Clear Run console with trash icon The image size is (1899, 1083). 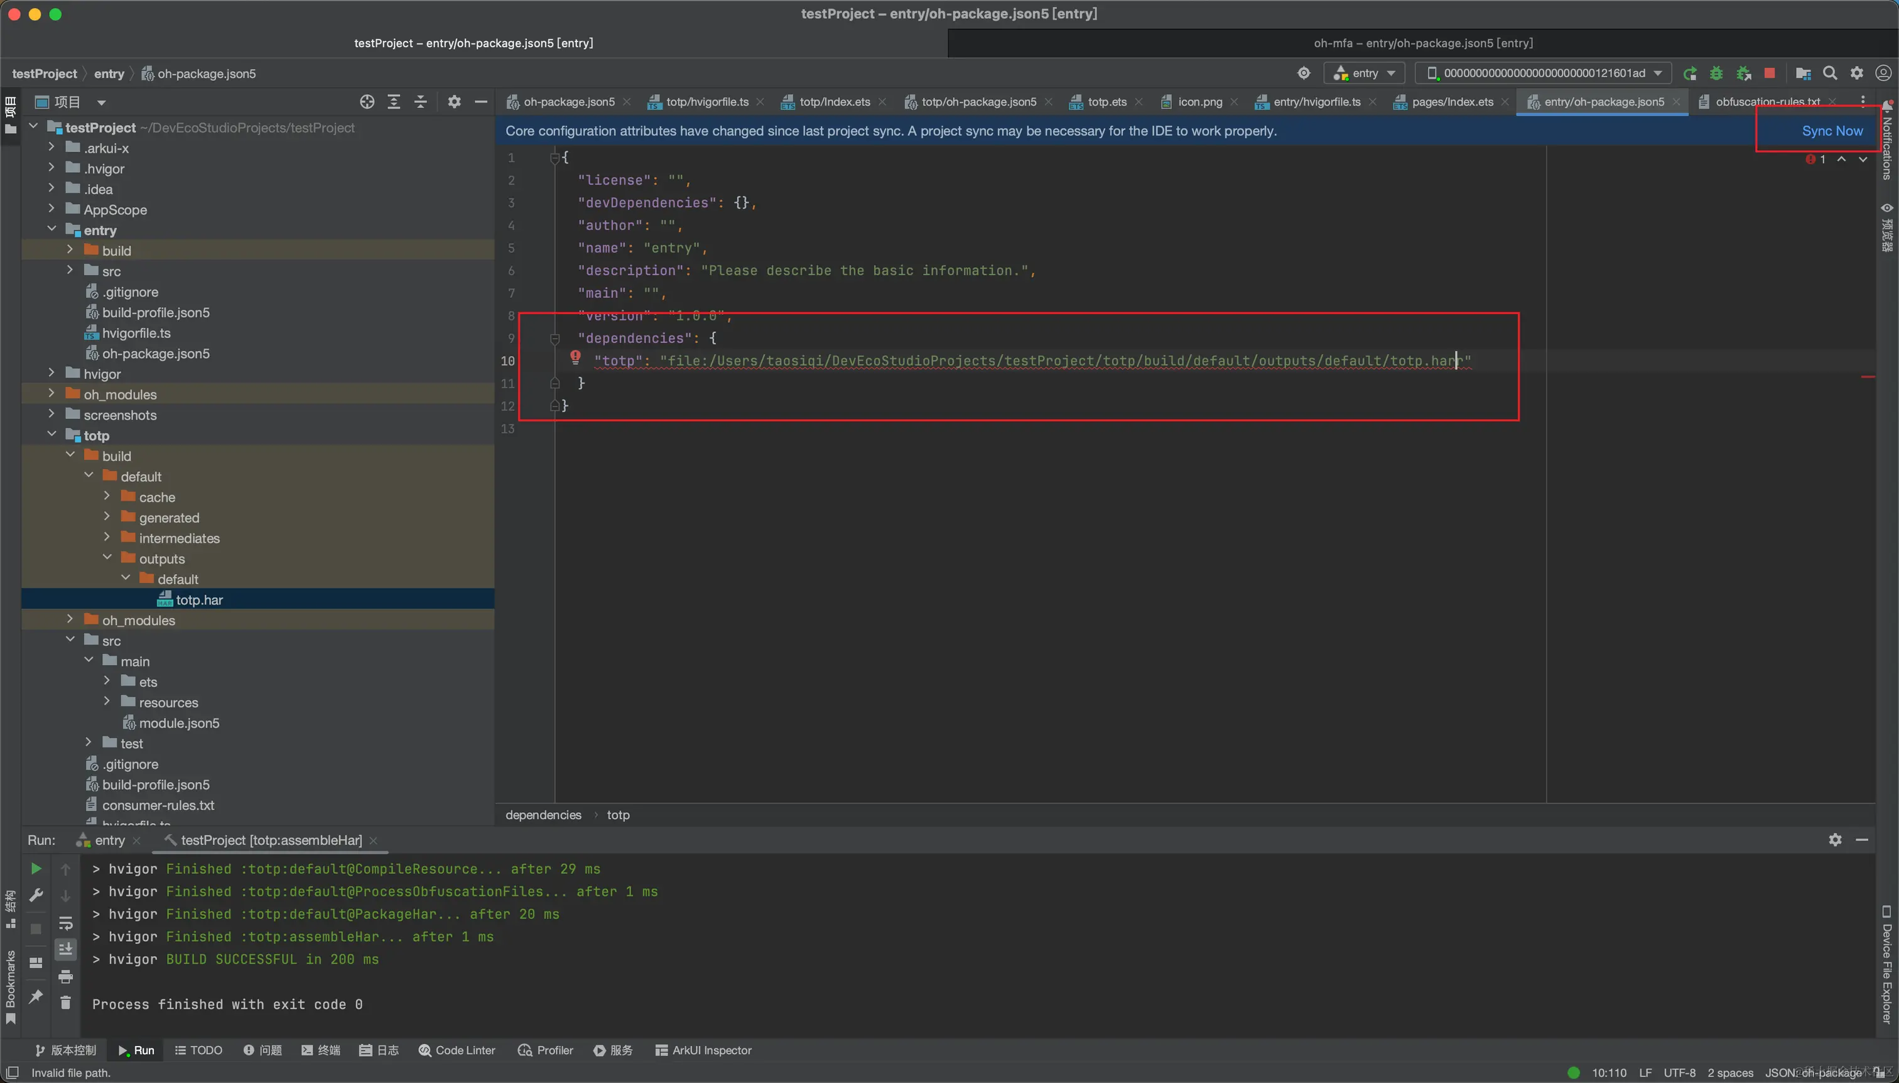pyautogui.click(x=65, y=1003)
